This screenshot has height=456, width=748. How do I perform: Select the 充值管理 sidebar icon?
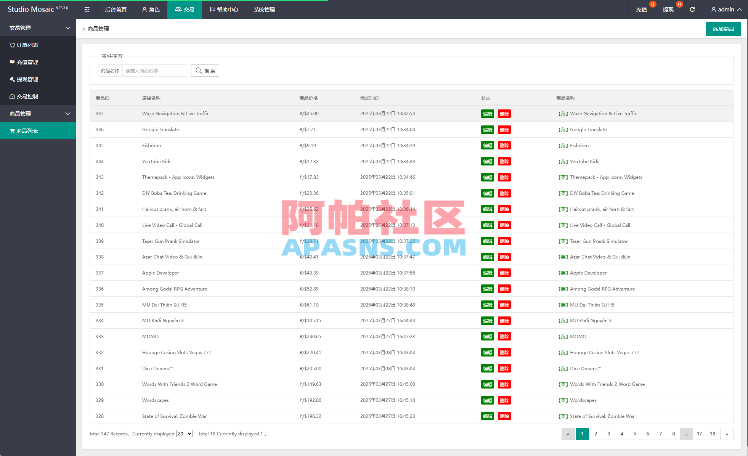12,62
